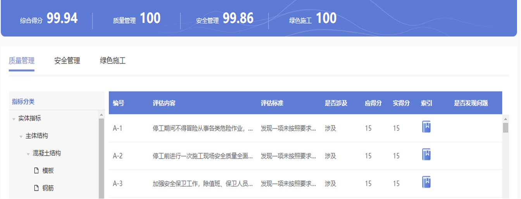Click the 是否发现问题 column header
This screenshot has height=199, width=521.
pyautogui.click(x=471, y=103)
